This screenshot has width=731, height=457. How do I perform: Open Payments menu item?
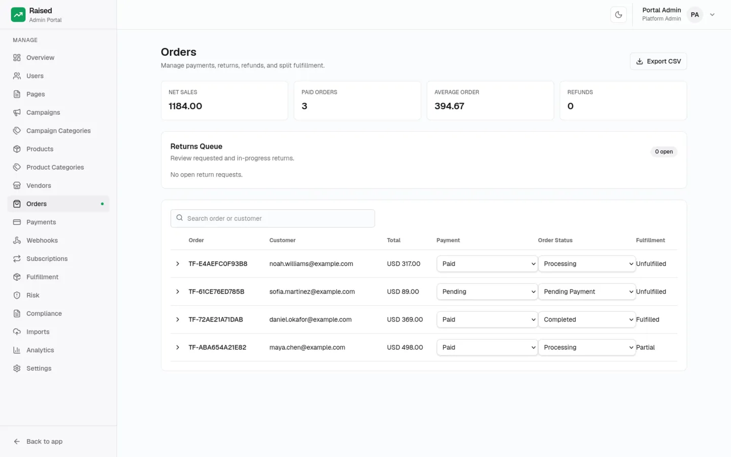point(58,222)
